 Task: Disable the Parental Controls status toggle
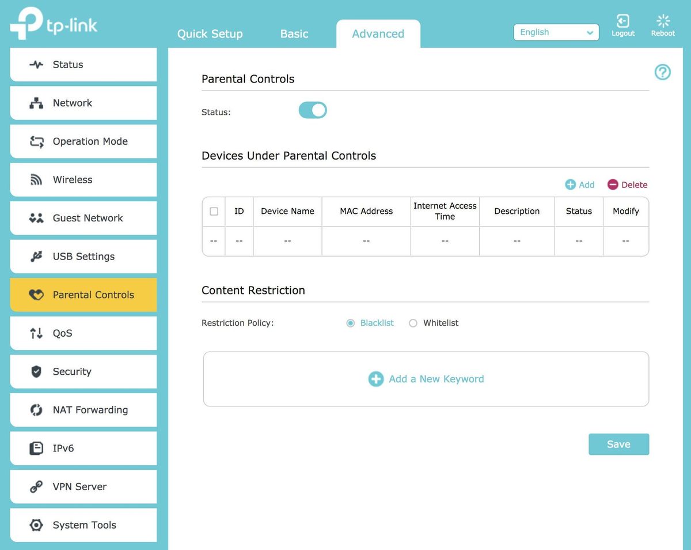(313, 110)
